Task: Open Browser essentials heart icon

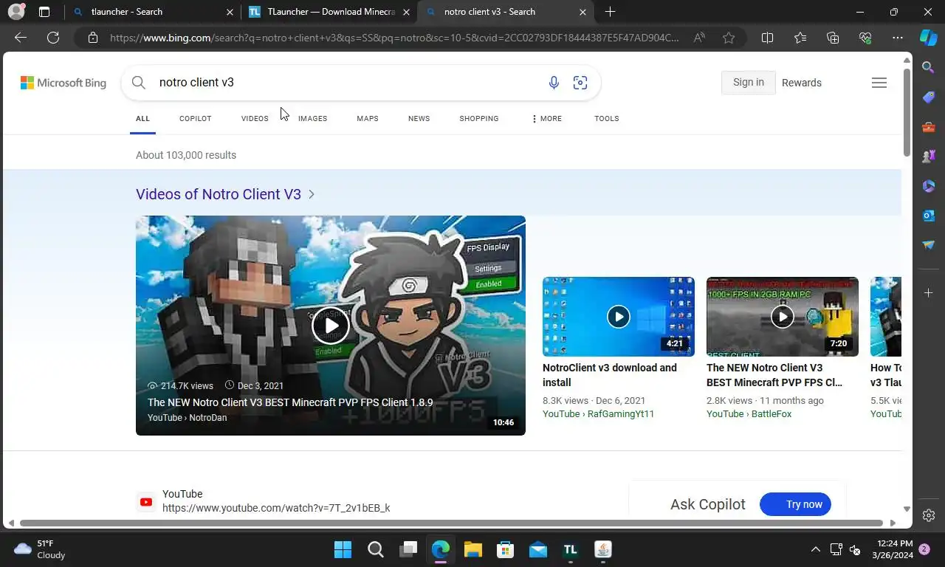Action: pos(865,38)
